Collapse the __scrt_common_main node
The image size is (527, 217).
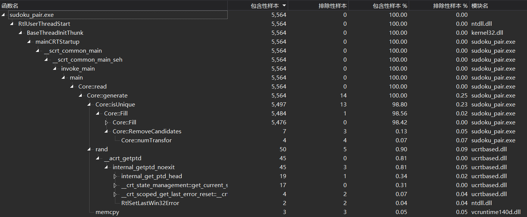point(38,51)
